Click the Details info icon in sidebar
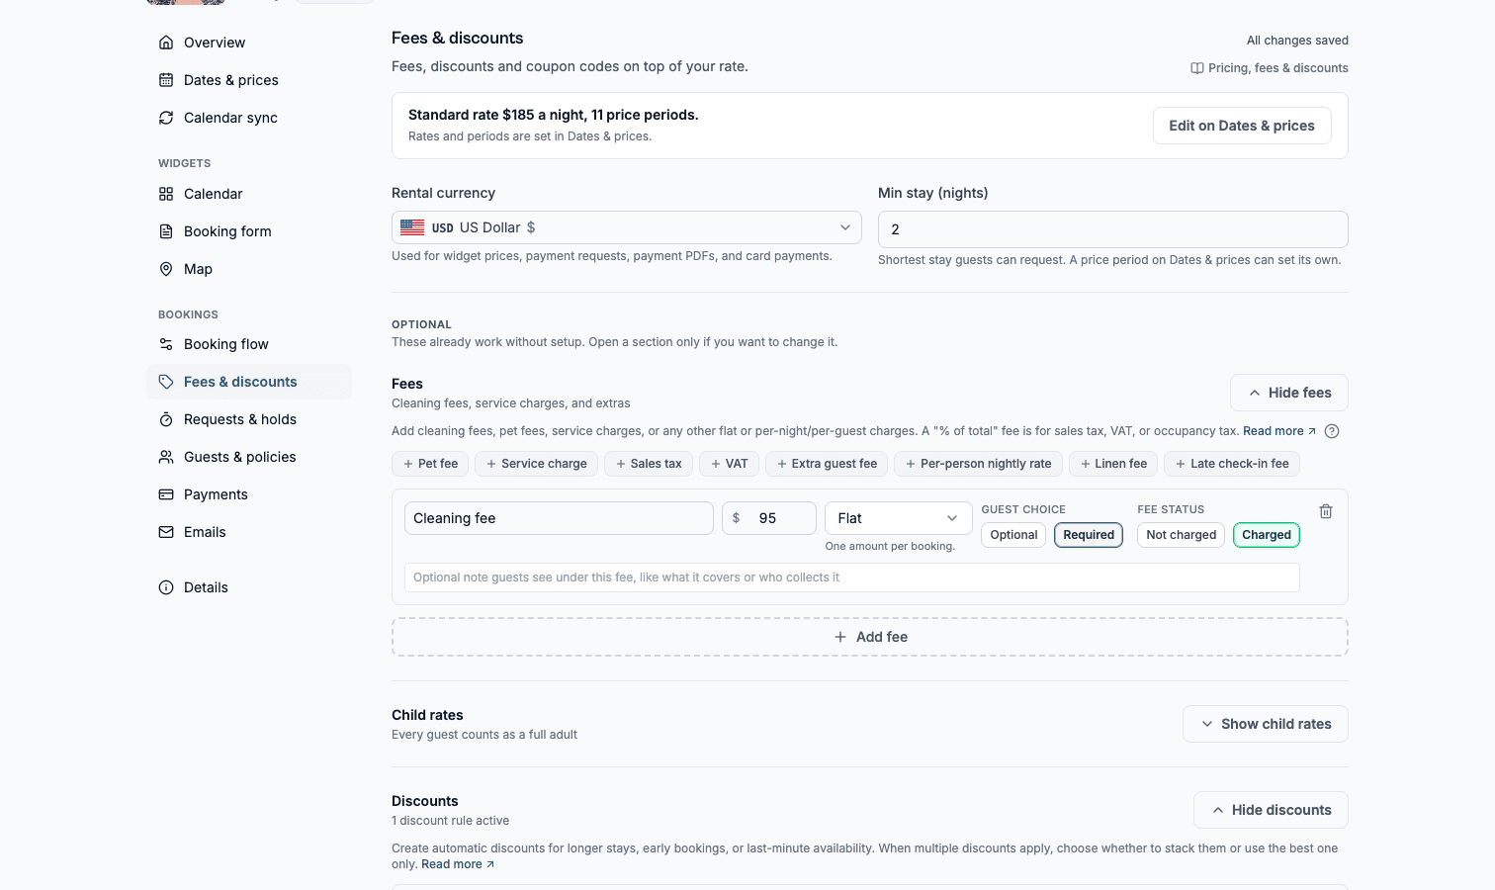Viewport: 1495px width, 890px height. 166,587
